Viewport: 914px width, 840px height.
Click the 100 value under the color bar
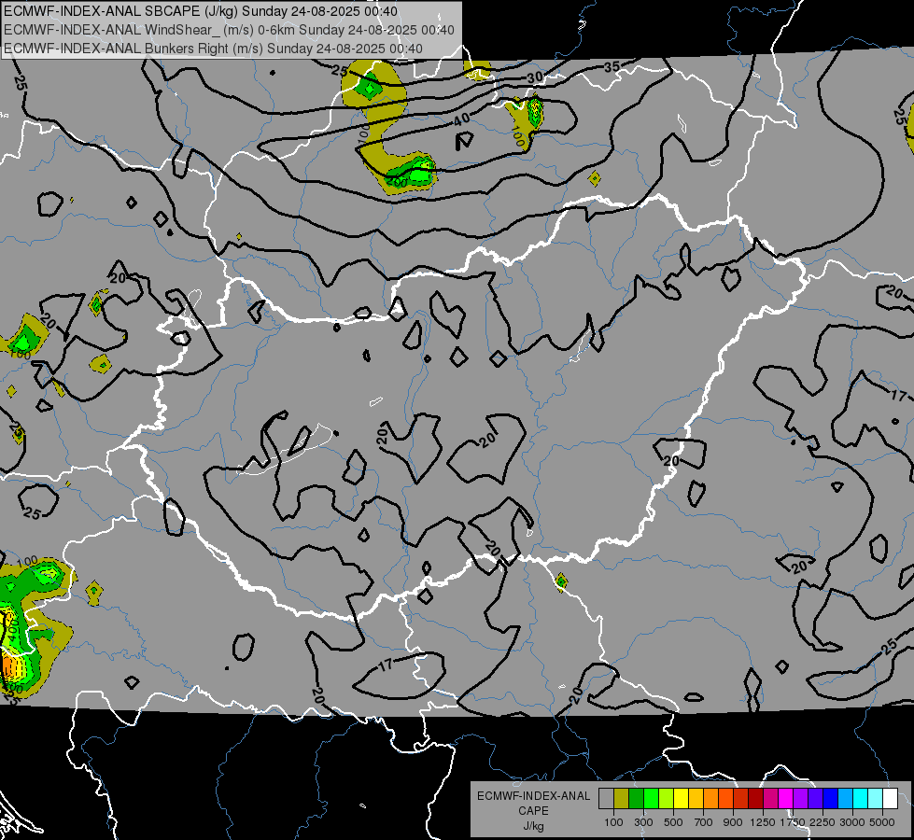[613, 822]
